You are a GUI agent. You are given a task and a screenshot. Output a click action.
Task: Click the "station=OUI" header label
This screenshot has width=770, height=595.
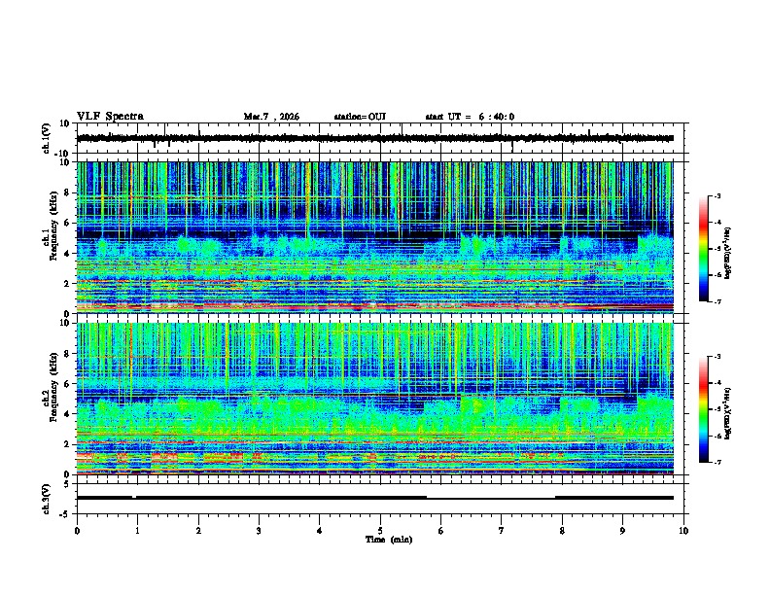[x=360, y=117]
